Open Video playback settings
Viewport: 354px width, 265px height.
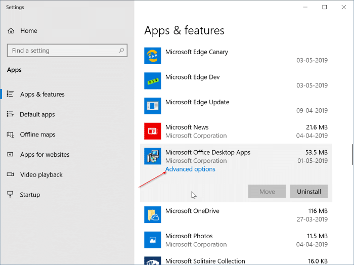click(41, 174)
